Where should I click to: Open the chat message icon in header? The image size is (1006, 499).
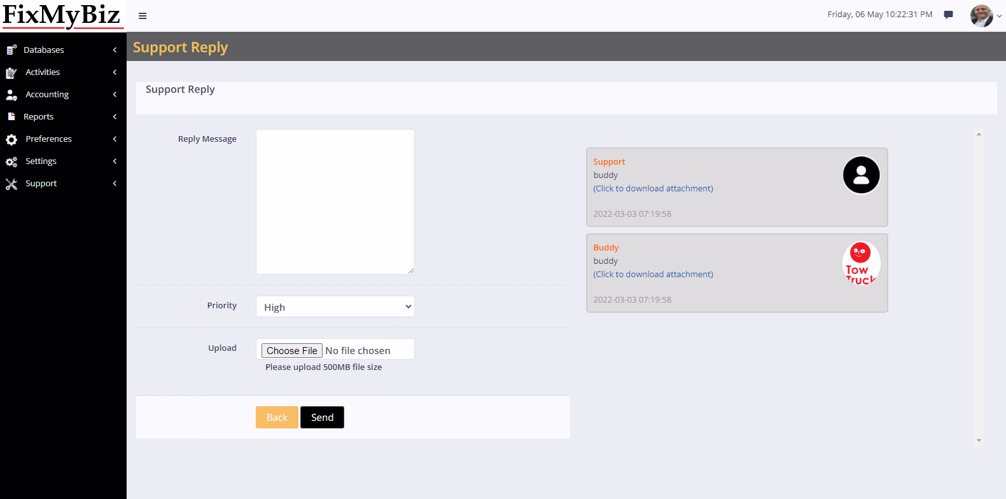pyautogui.click(x=948, y=15)
